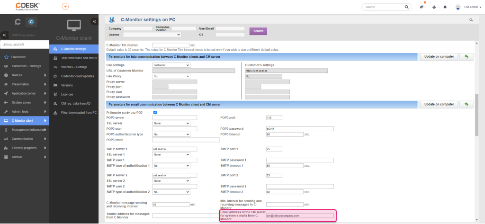Click the airplane icon in header

tap(434, 7)
